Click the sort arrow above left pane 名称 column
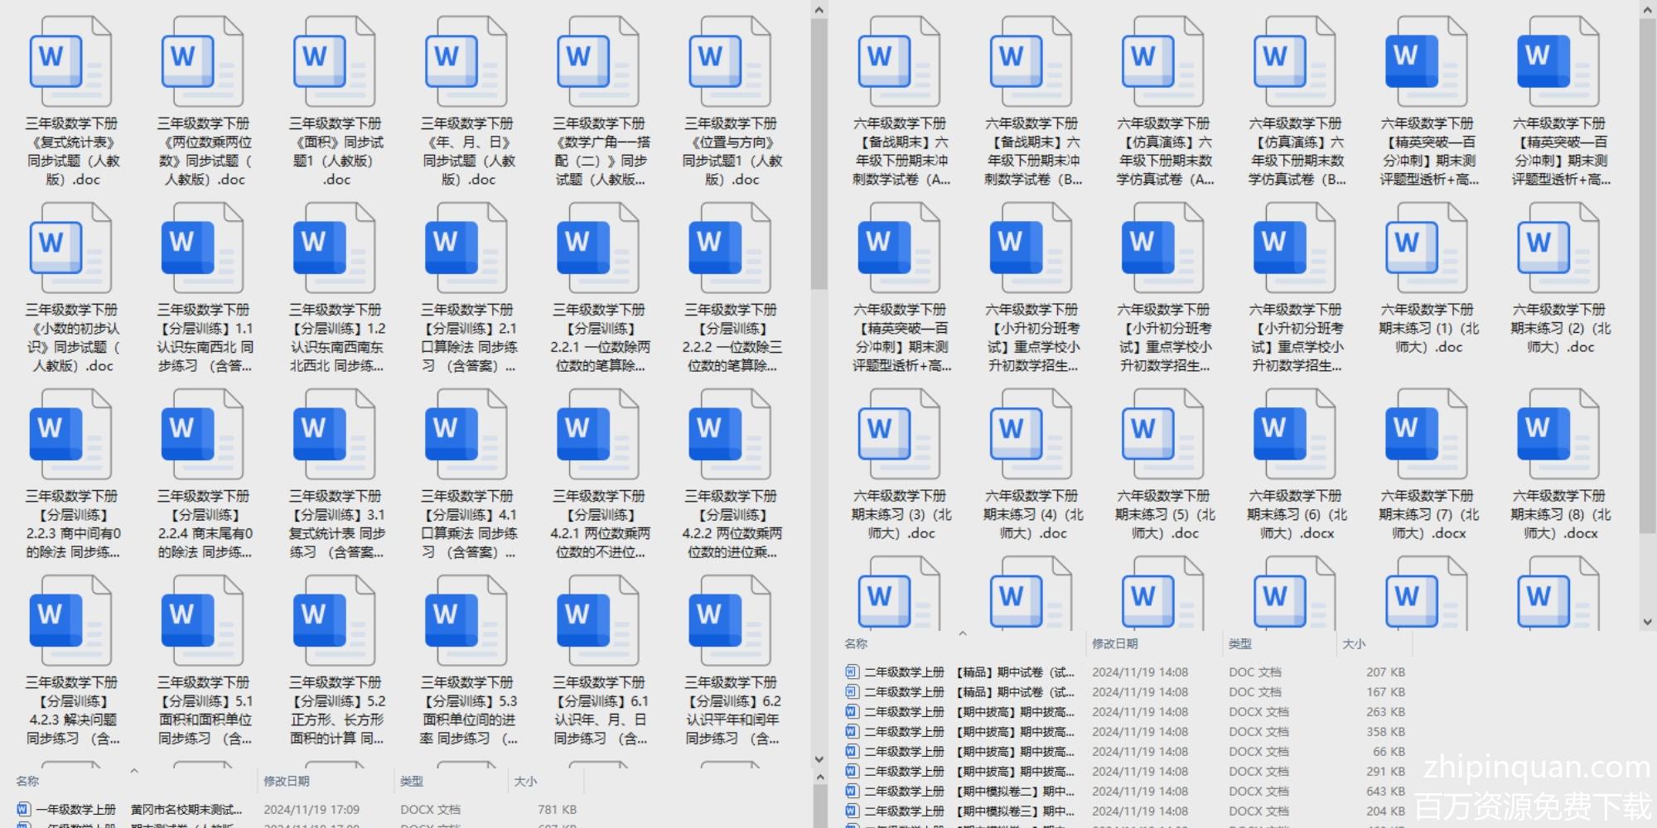Image resolution: width=1657 pixels, height=828 pixels. point(134,771)
